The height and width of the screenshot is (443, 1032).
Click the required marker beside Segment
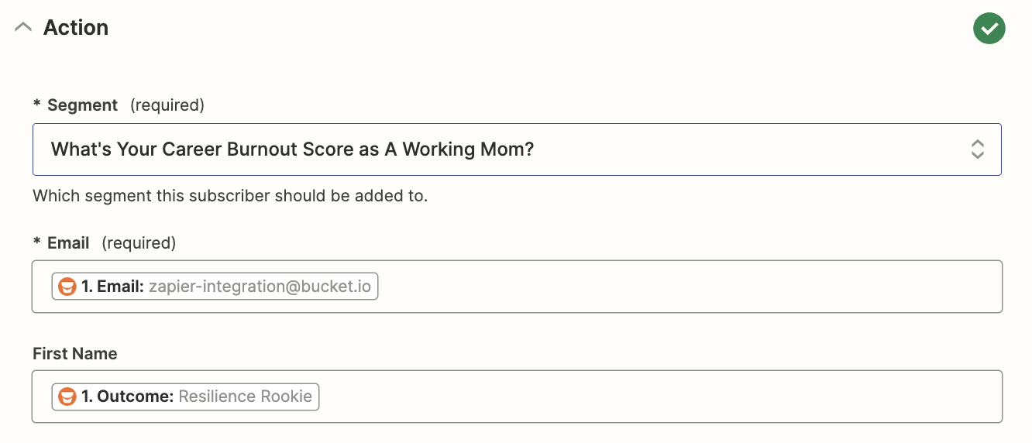[167, 105]
